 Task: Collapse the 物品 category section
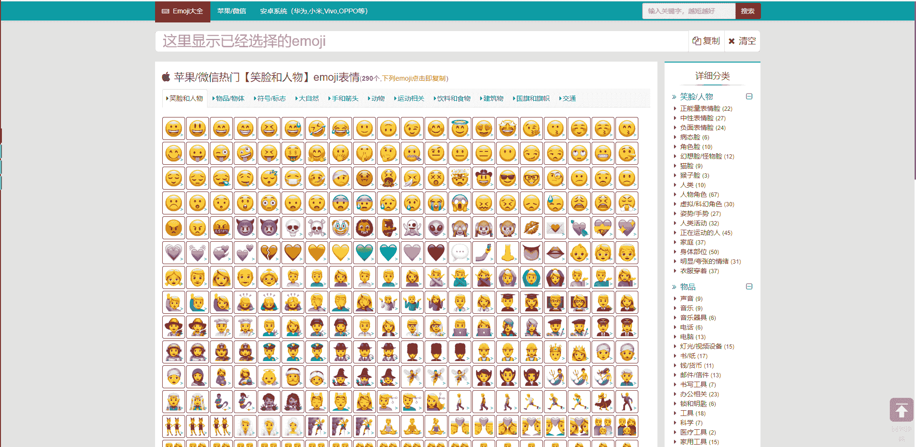tap(749, 287)
